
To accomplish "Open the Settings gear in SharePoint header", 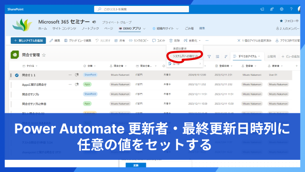I will (x=282, y=9).
